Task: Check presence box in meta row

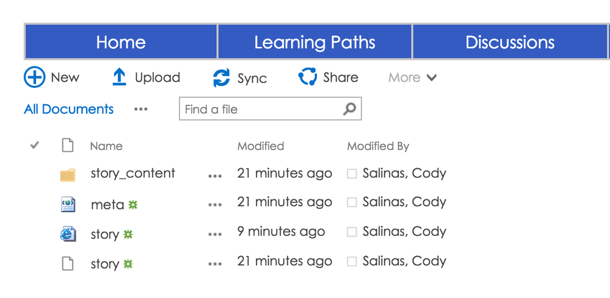Action: tap(352, 203)
